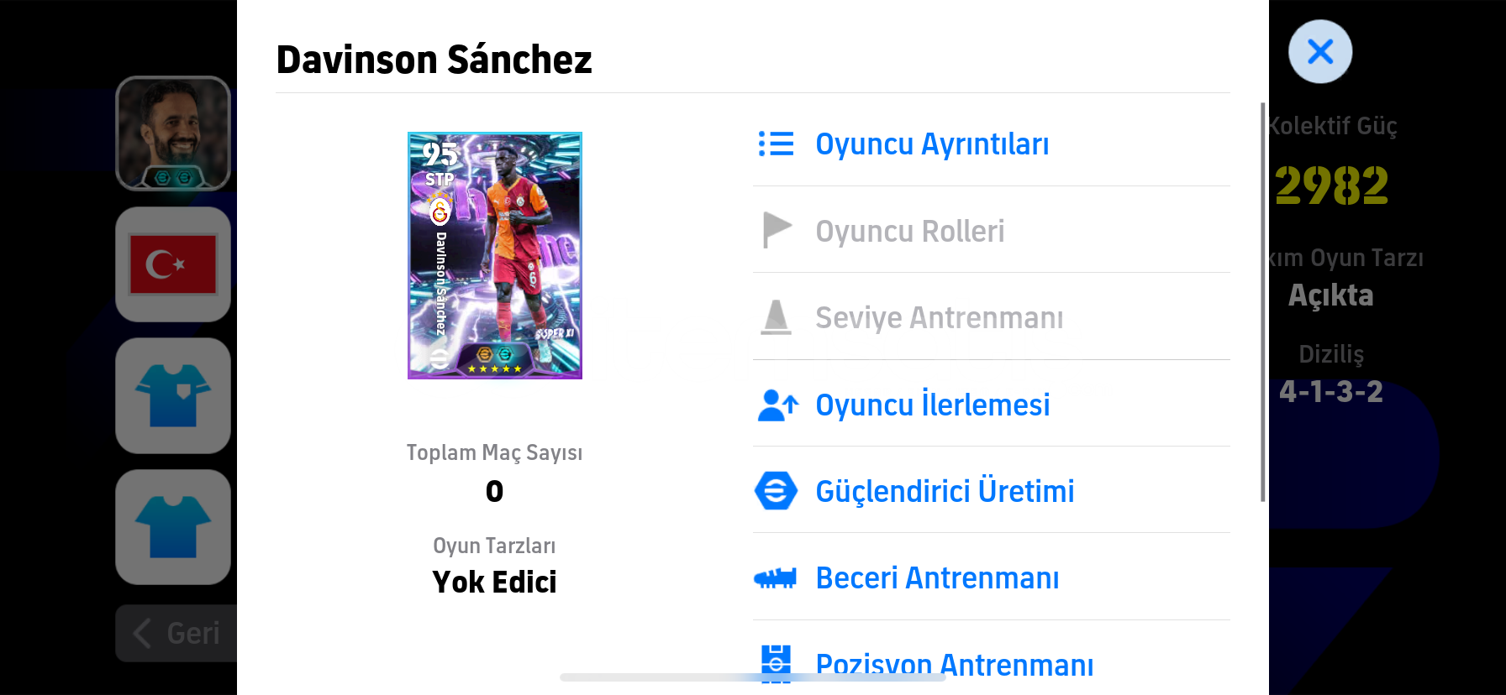Click the Güçlendirici Üretimi badge icon
The image size is (1506, 695).
click(x=776, y=491)
